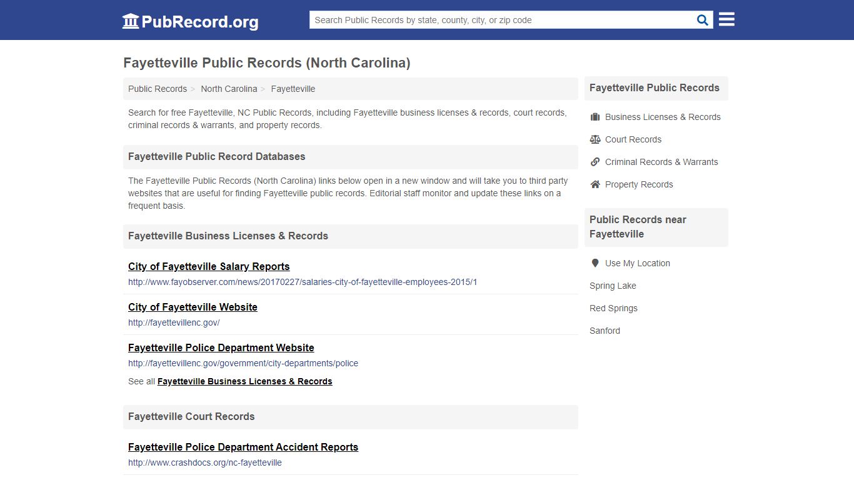Click the 'Search for free Fayetteville' intro paragraph
This screenshot has height=480, width=854.
pyautogui.click(x=348, y=119)
